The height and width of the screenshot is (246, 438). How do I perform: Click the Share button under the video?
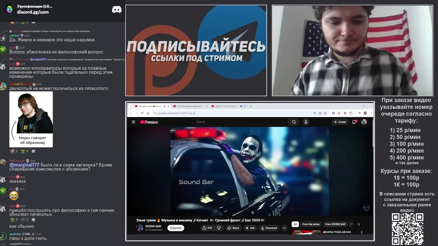(233, 228)
